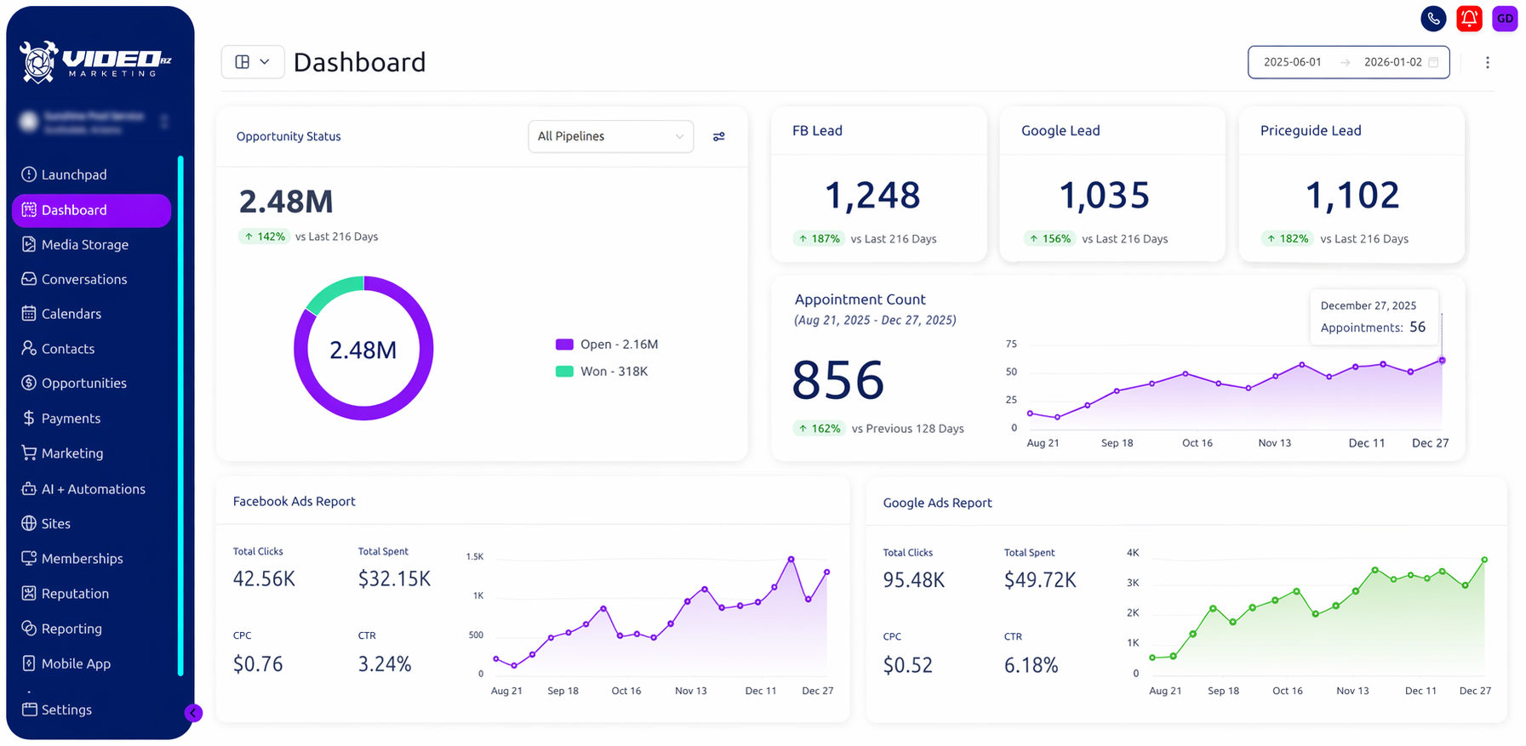Open the account switcher options
The image size is (1526, 746).
(x=164, y=122)
